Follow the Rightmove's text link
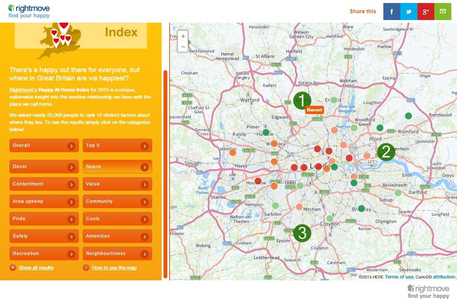The width and height of the screenshot is (457, 303). (x=23, y=90)
